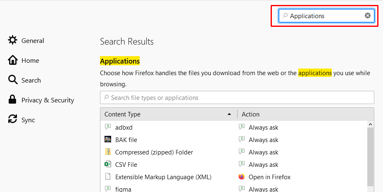This screenshot has width=383, height=192.
Task: Open Privacy & Security lock icon
Action: click(12, 100)
